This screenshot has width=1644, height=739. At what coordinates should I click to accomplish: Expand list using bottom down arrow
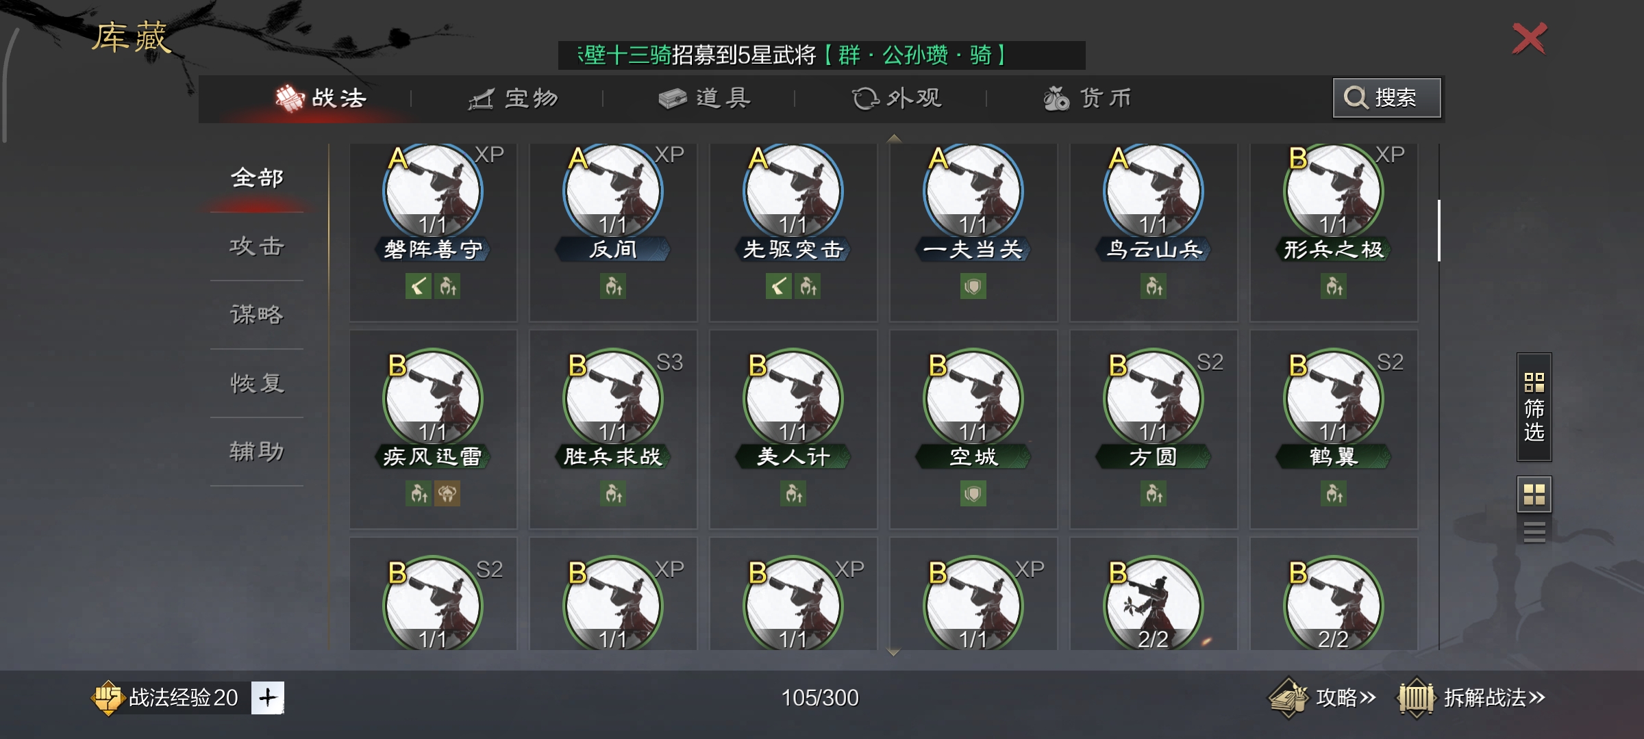coord(893,652)
